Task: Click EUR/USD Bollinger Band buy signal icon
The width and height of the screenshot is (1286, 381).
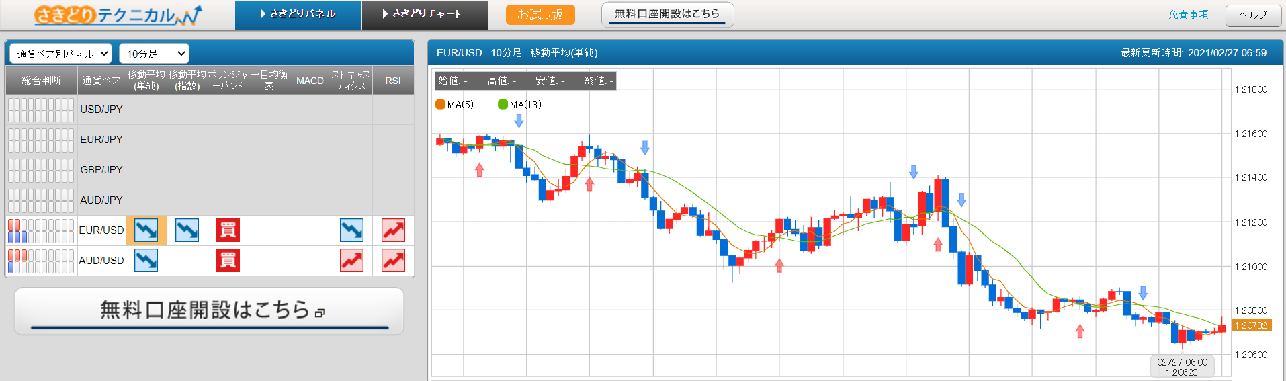Action: click(228, 230)
